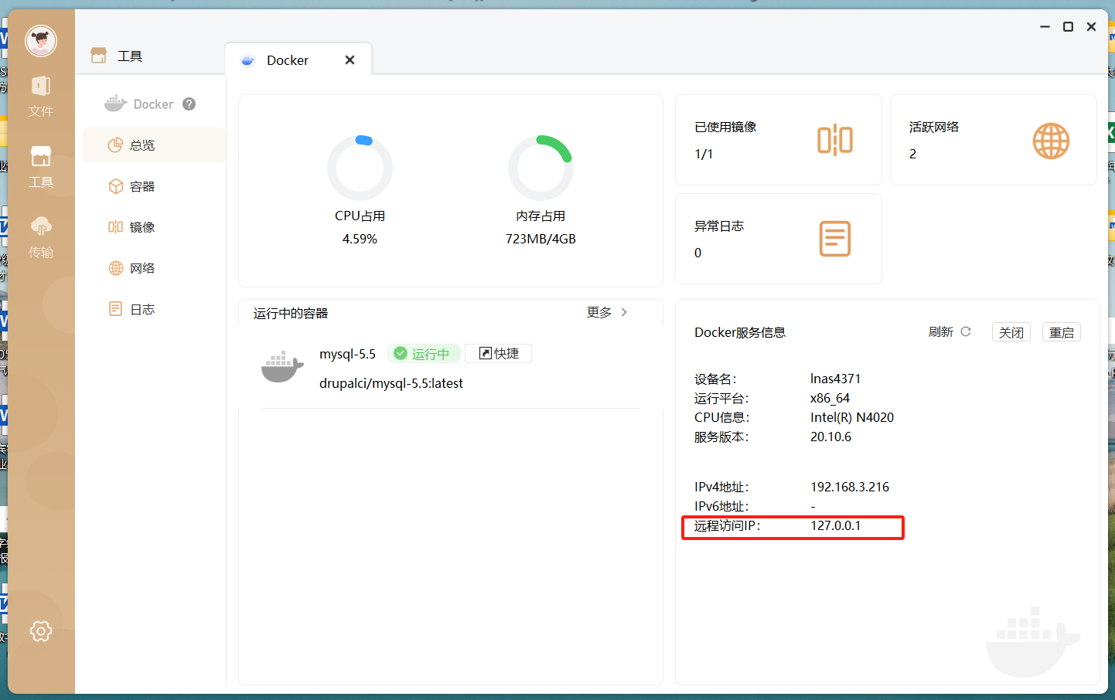
Task: Click the Docker whale logo in side panel
Action: point(115,104)
